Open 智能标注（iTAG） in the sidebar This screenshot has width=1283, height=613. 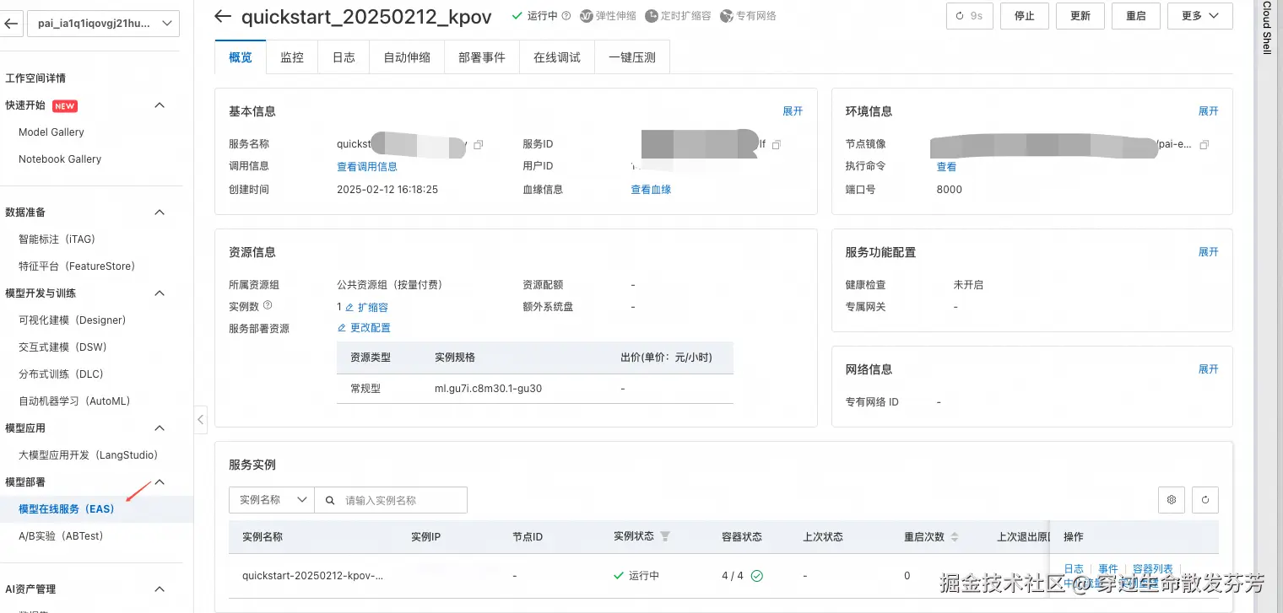point(57,239)
